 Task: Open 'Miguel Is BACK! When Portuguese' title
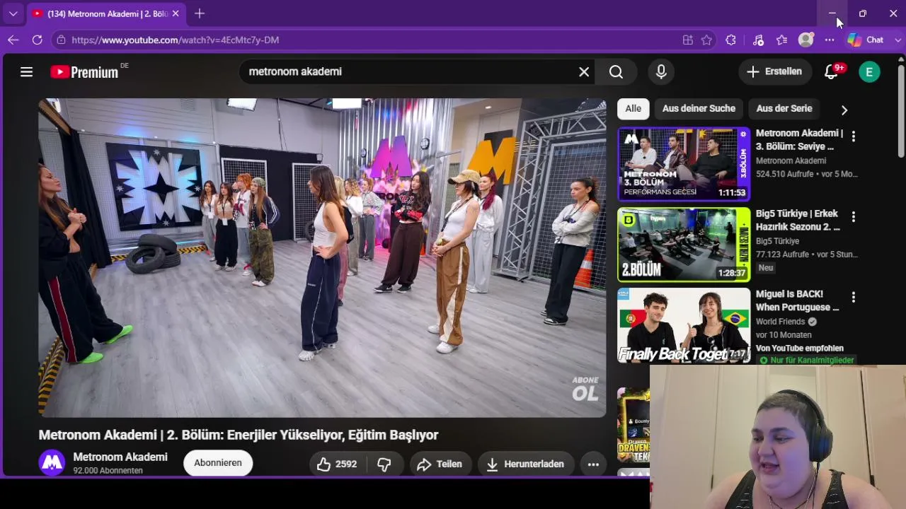(798, 300)
